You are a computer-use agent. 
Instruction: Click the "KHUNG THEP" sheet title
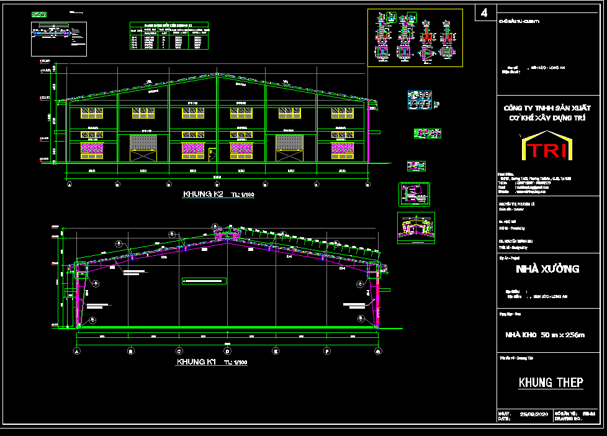coord(551,383)
